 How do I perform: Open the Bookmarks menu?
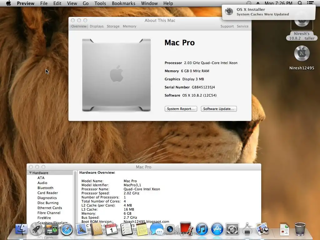[x=123, y=3]
